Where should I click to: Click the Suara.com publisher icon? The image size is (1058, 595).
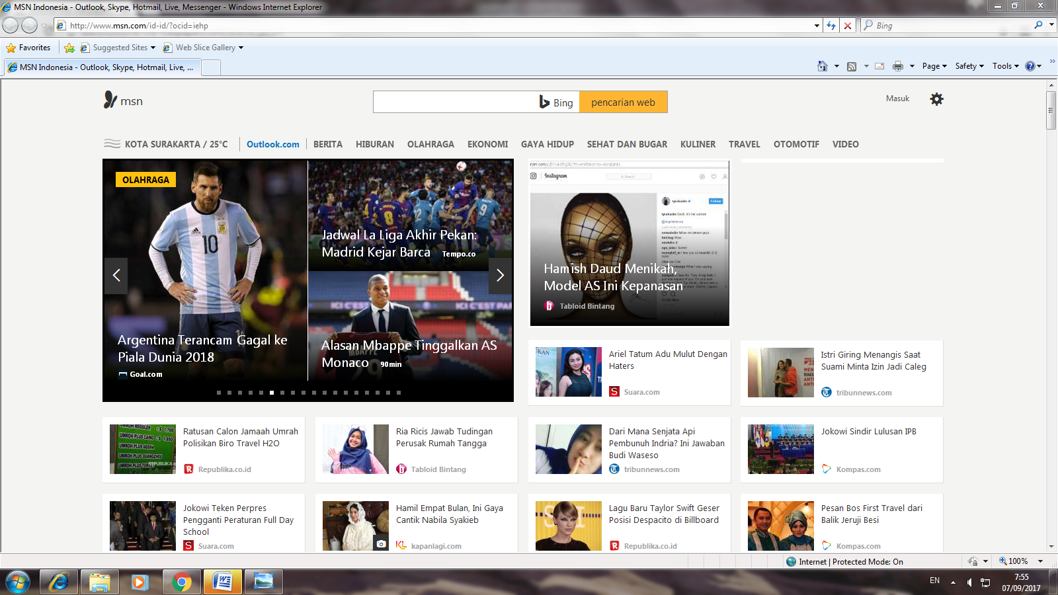click(x=614, y=391)
